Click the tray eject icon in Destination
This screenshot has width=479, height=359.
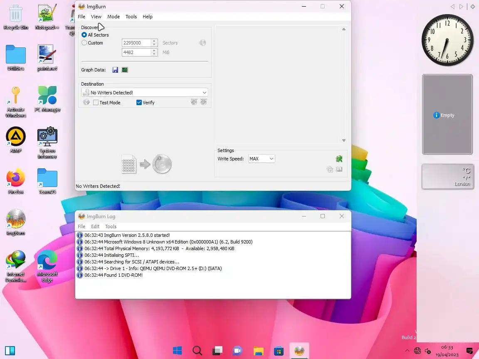(194, 102)
